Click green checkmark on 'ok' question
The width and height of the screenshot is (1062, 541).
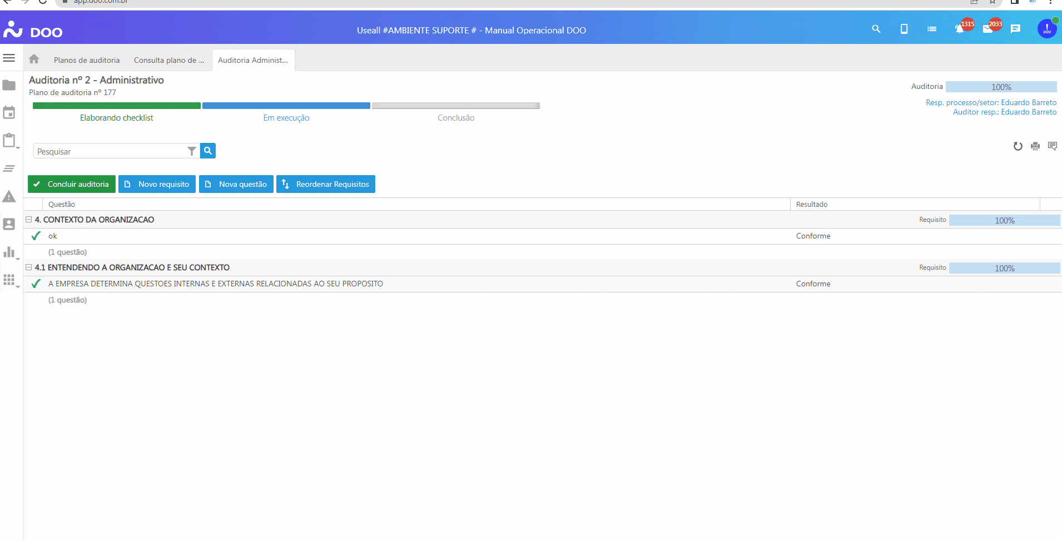[x=36, y=236]
